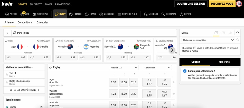This screenshot has height=108, width=244.
Task: Click the back arrow beside Paris Rugby
Action: click(7, 33)
